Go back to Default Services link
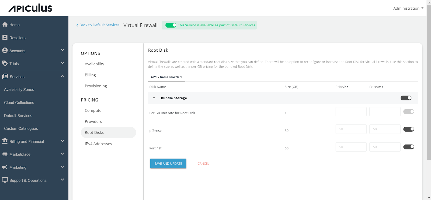The image size is (431, 200). tap(98, 25)
